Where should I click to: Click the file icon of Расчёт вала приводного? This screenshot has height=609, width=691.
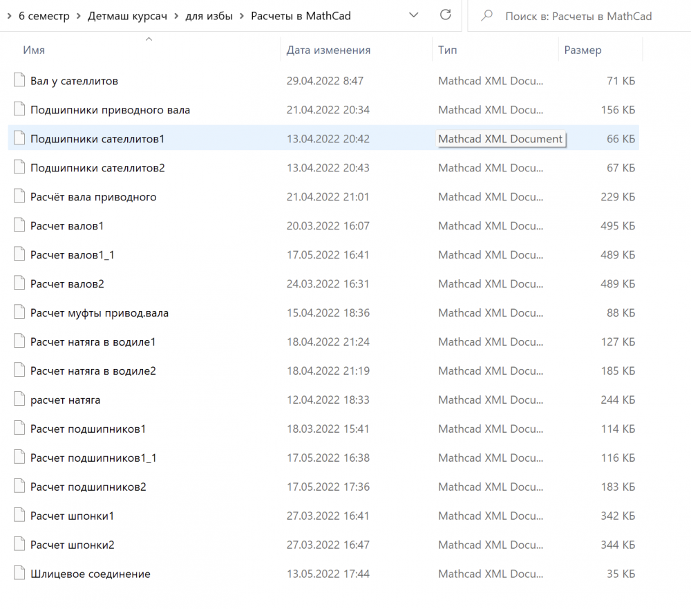coord(19,197)
